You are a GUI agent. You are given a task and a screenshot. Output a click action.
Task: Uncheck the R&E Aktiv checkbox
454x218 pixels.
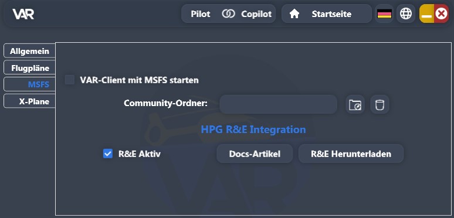click(x=108, y=154)
